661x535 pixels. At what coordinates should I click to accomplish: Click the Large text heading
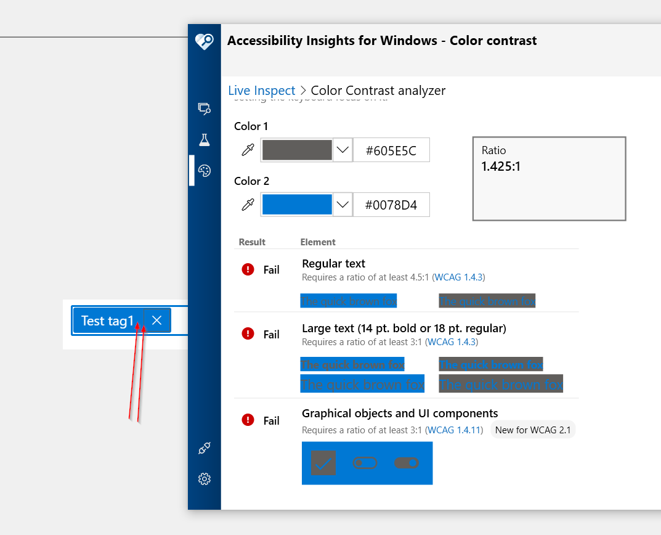click(404, 328)
